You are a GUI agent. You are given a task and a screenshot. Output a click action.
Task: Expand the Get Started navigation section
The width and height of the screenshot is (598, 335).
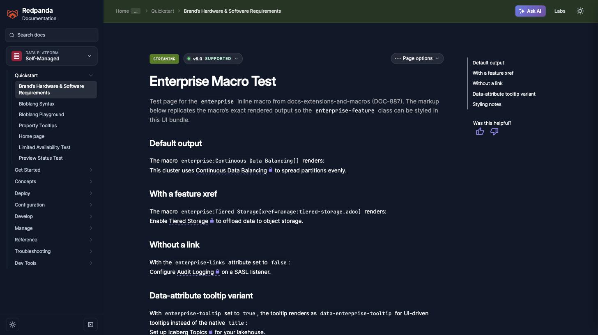(53, 170)
